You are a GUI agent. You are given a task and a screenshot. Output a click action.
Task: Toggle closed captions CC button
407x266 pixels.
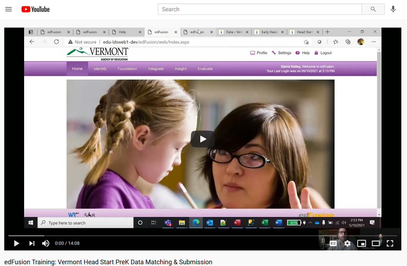333,243
